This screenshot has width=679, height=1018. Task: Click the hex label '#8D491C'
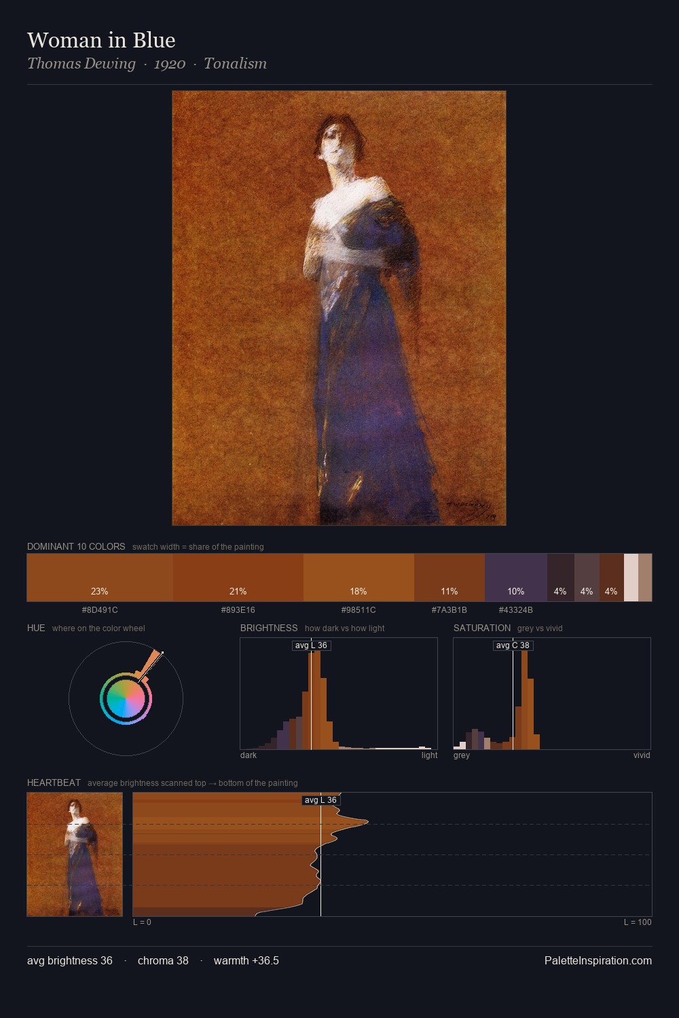pos(100,610)
